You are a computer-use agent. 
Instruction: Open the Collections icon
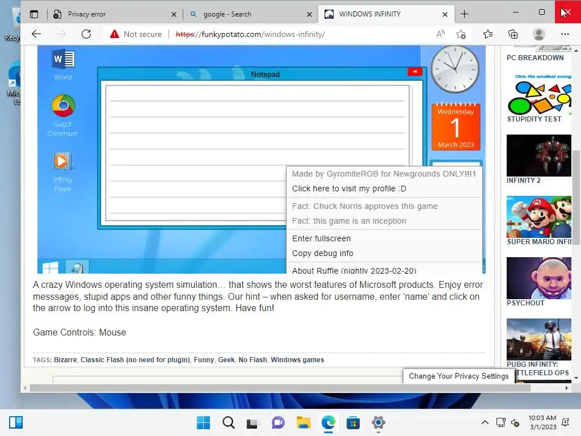[513, 34]
